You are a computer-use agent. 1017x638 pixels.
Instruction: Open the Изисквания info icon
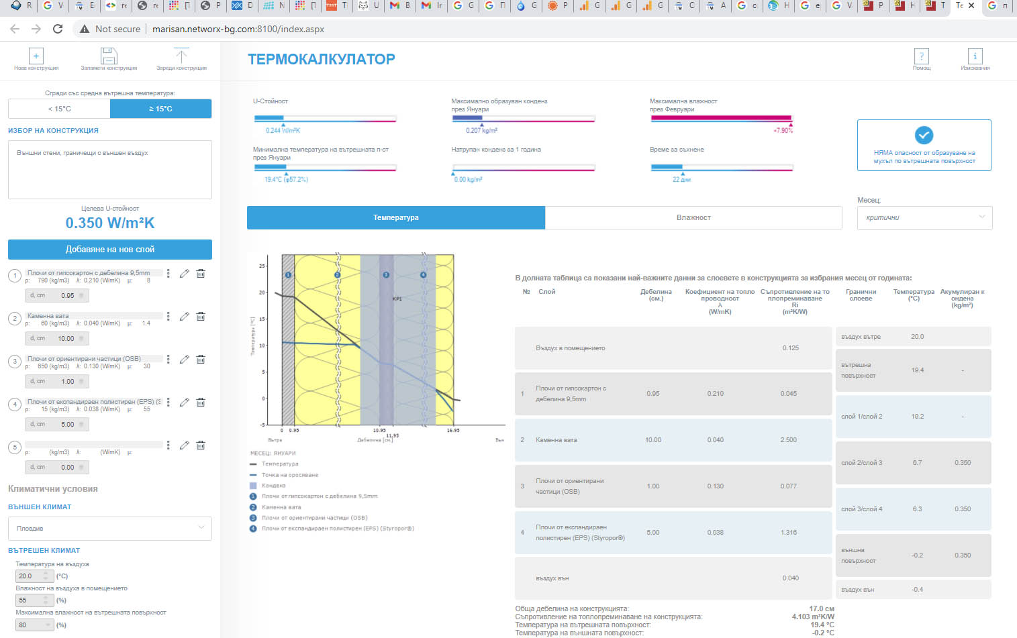[x=975, y=56]
